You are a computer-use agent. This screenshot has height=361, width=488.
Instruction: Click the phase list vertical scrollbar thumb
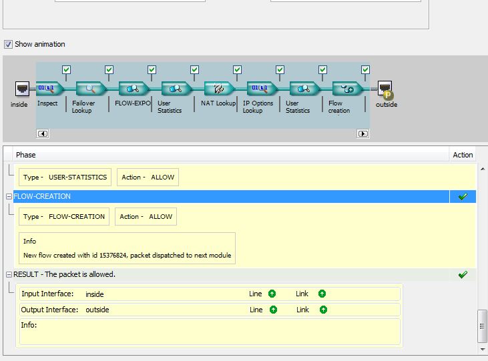click(x=482, y=326)
